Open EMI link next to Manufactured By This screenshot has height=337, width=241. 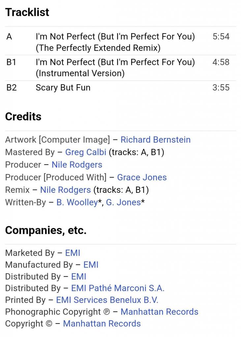click(91, 265)
